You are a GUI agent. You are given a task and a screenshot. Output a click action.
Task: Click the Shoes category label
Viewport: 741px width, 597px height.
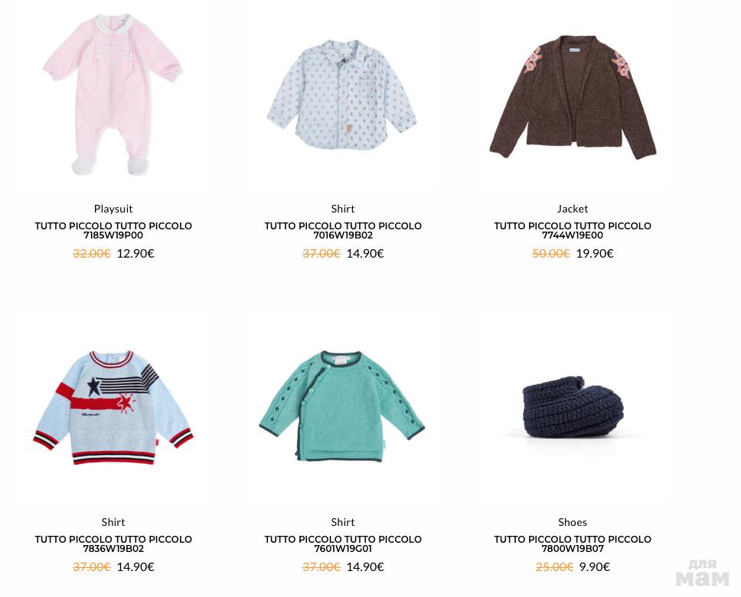(x=573, y=522)
